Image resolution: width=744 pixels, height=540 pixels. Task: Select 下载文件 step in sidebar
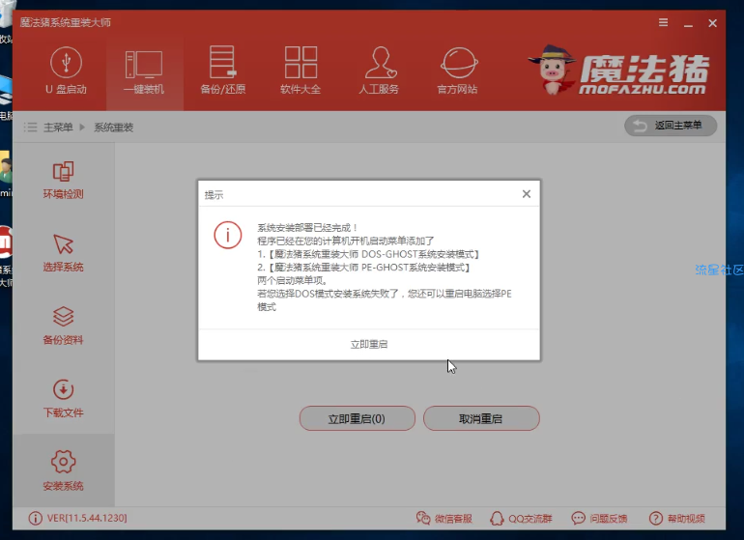pyautogui.click(x=63, y=399)
